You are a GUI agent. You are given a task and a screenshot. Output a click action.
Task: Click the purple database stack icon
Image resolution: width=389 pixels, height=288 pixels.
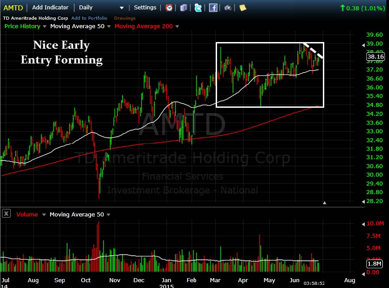click(184, 8)
